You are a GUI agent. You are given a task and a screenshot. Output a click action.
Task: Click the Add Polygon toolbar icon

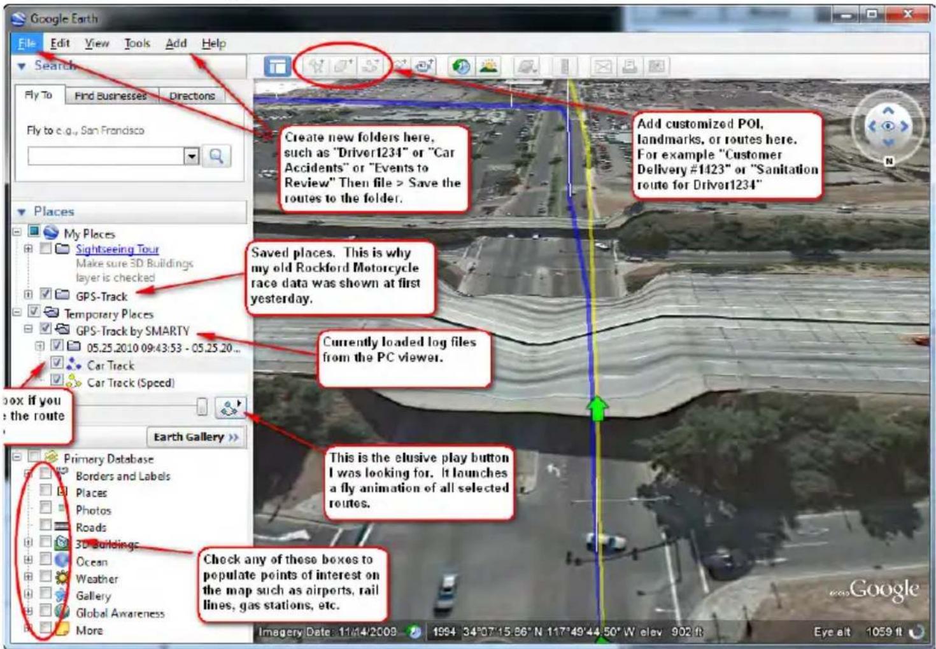tap(343, 66)
